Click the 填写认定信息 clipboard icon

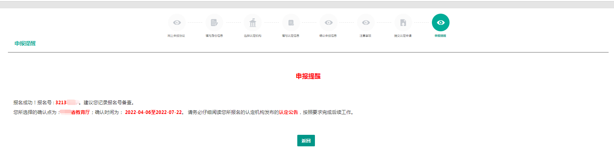pos(291,23)
